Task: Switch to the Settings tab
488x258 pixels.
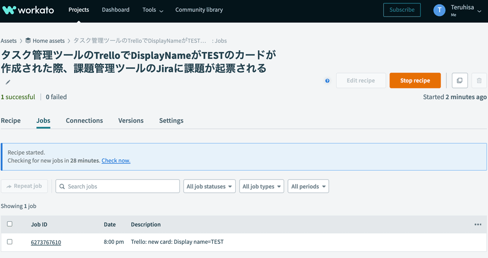Action: pos(171,120)
